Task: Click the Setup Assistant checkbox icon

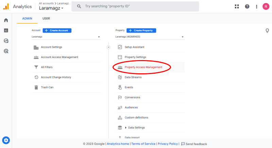Action: pos(120,47)
